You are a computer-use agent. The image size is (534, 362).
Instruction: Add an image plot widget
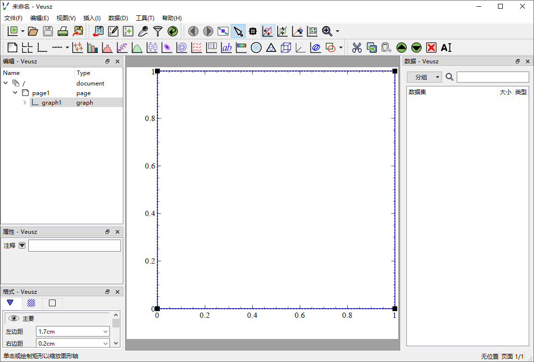[x=167, y=48]
